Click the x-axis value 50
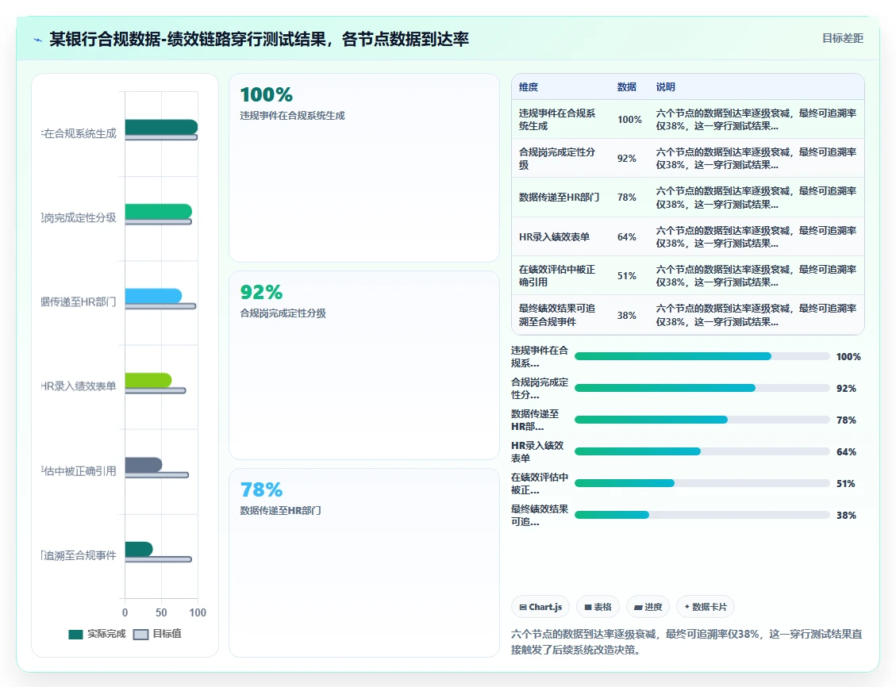Viewport: 896px width, 687px height. 161,612
